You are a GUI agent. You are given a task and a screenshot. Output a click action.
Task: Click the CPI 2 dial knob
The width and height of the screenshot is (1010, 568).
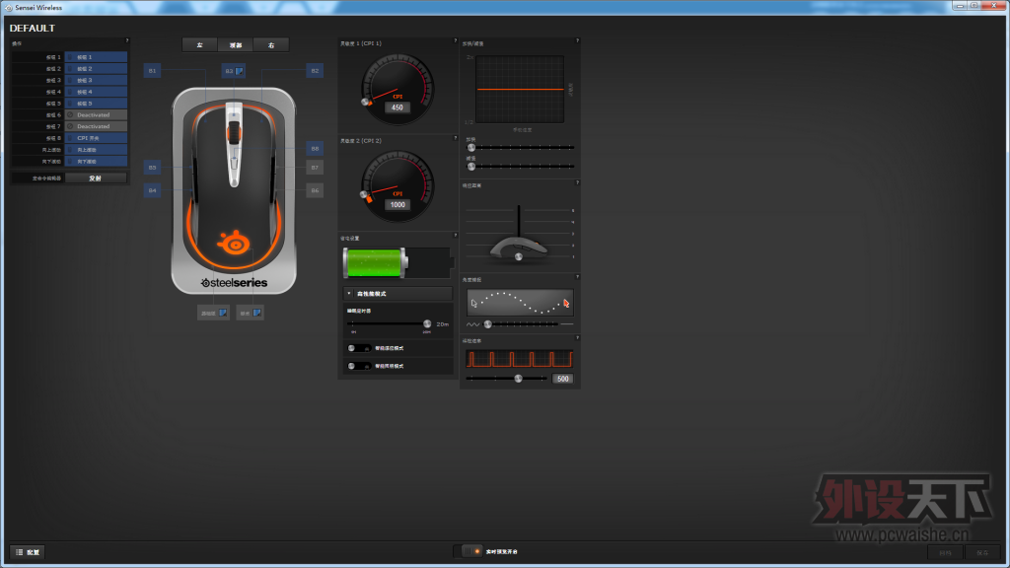pyautogui.click(x=365, y=194)
